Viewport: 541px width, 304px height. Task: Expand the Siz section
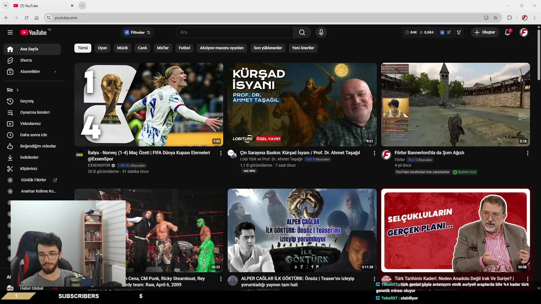click(x=13, y=90)
